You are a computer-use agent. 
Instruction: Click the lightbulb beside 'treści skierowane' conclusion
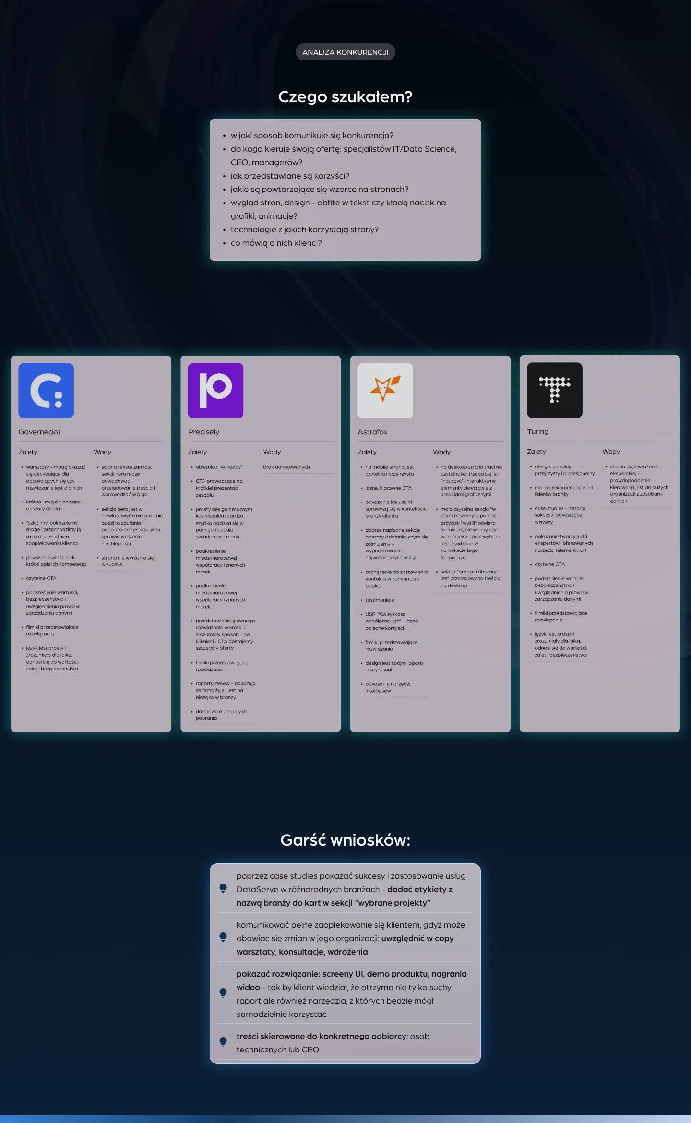(x=223, y=1042)
